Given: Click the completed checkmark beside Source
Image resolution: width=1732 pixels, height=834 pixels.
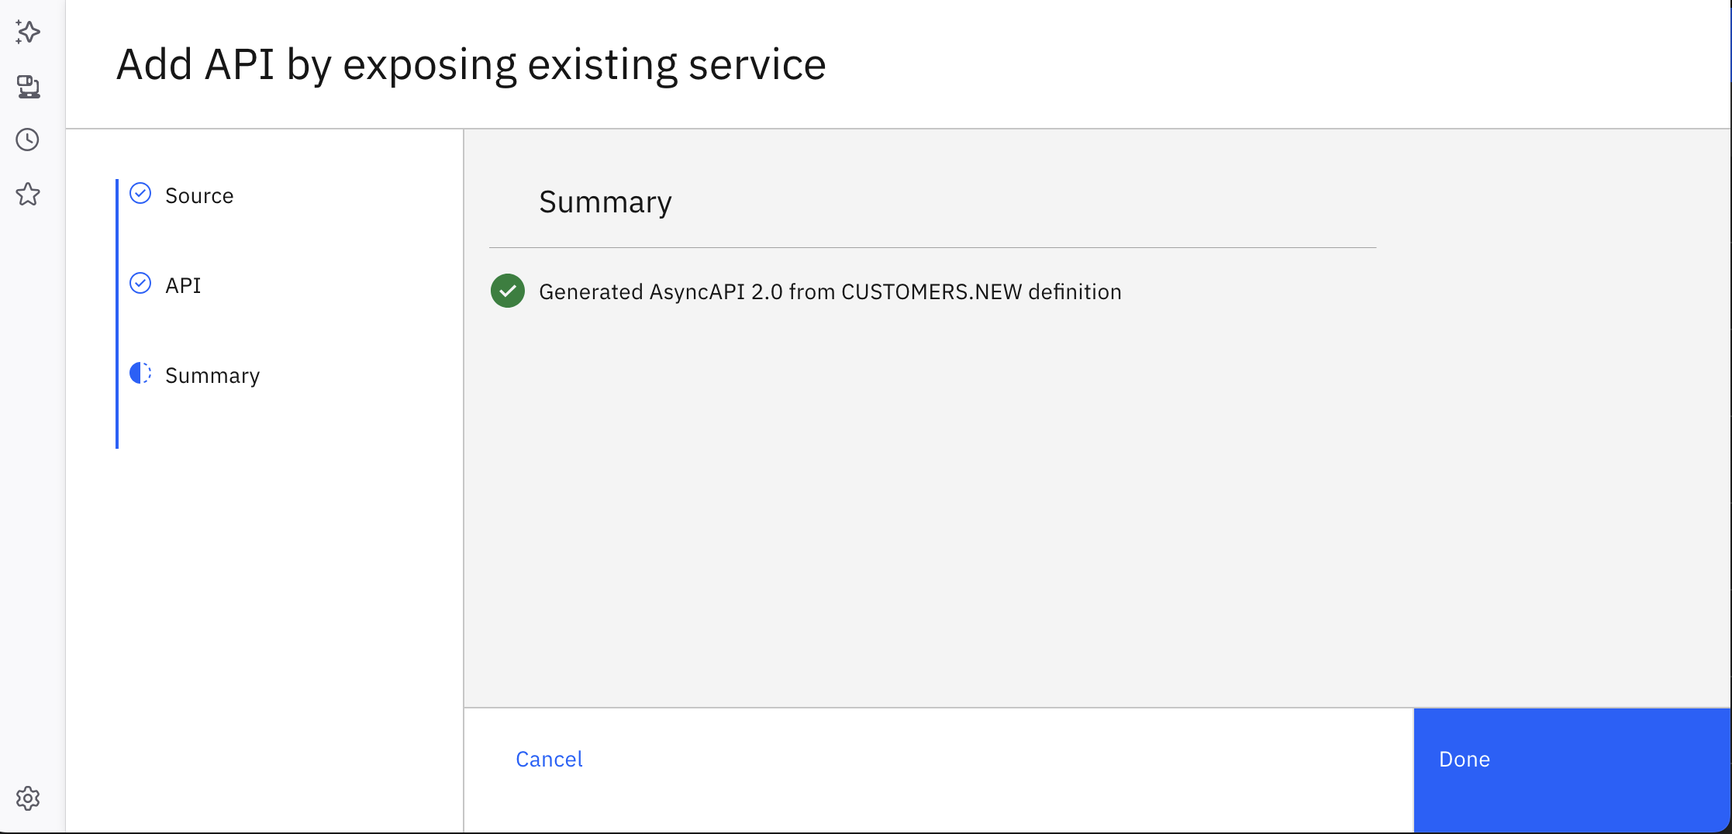Looking at the screenshot, I should (x=140, y=193).
